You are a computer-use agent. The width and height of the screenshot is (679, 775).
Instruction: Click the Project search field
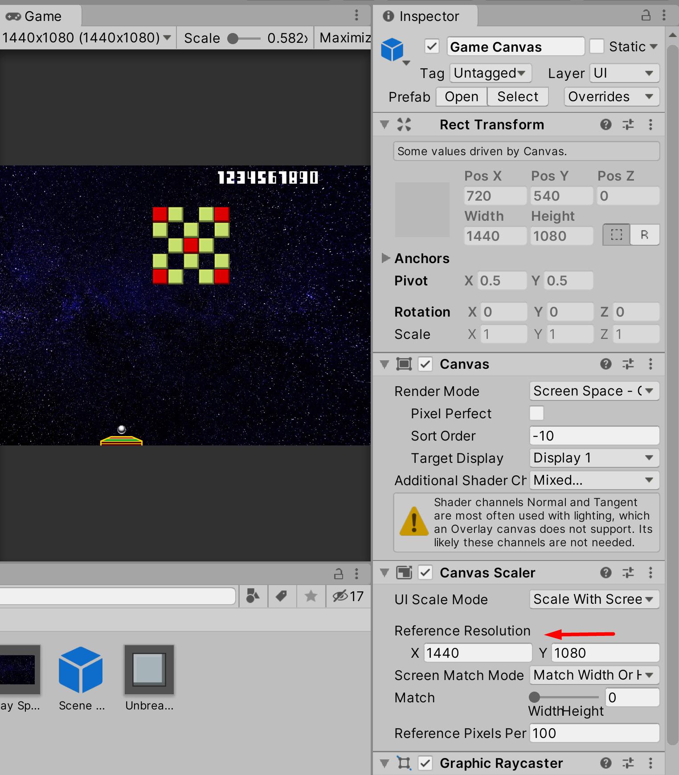[118, 596]
